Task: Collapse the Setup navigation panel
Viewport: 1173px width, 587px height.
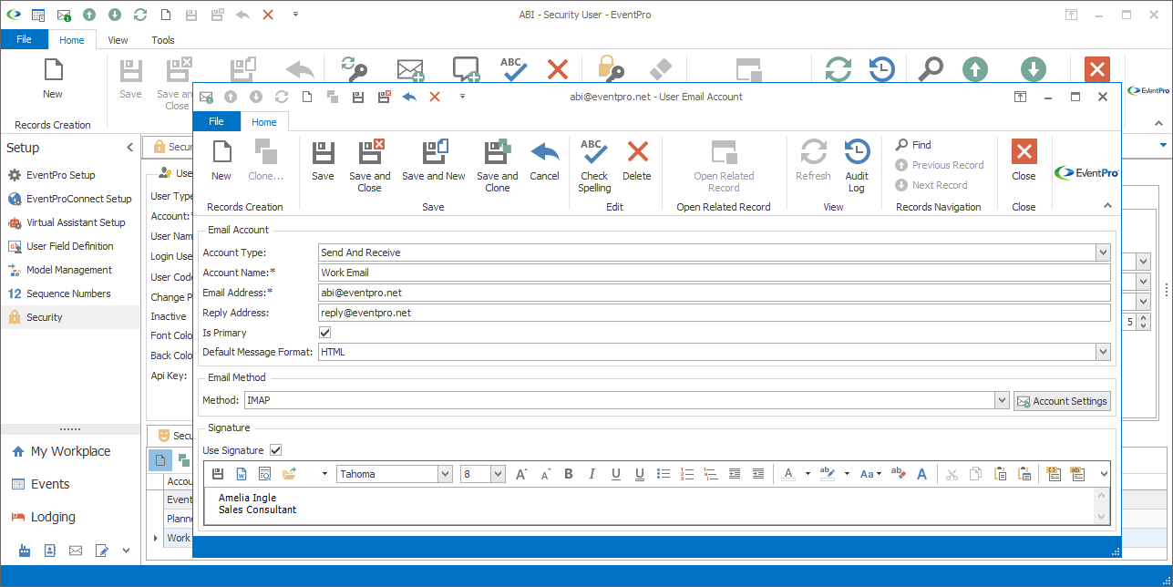Action: [129, 148]
